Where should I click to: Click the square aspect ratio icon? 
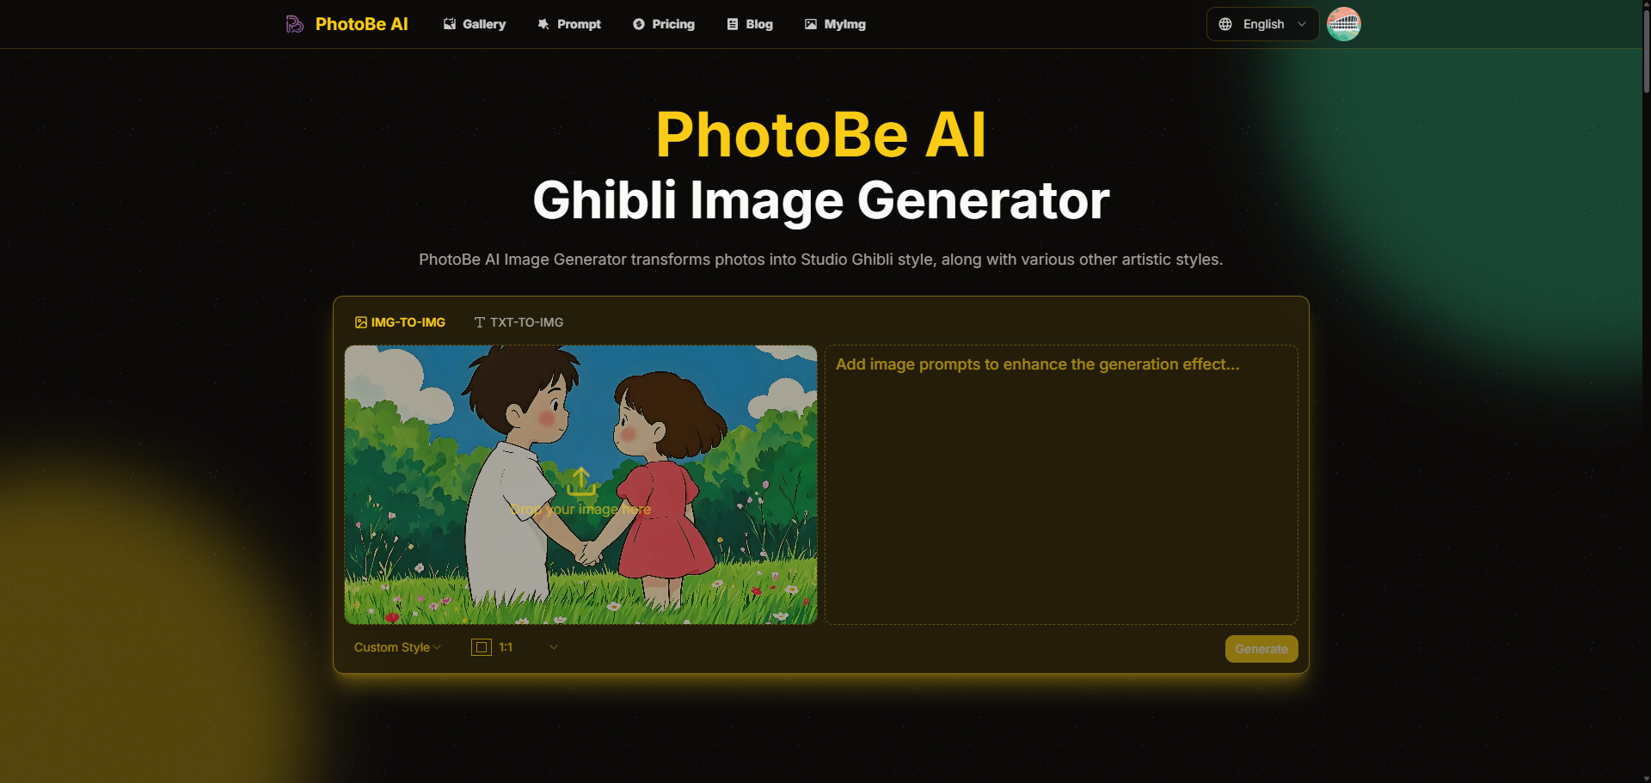[482, 647]
